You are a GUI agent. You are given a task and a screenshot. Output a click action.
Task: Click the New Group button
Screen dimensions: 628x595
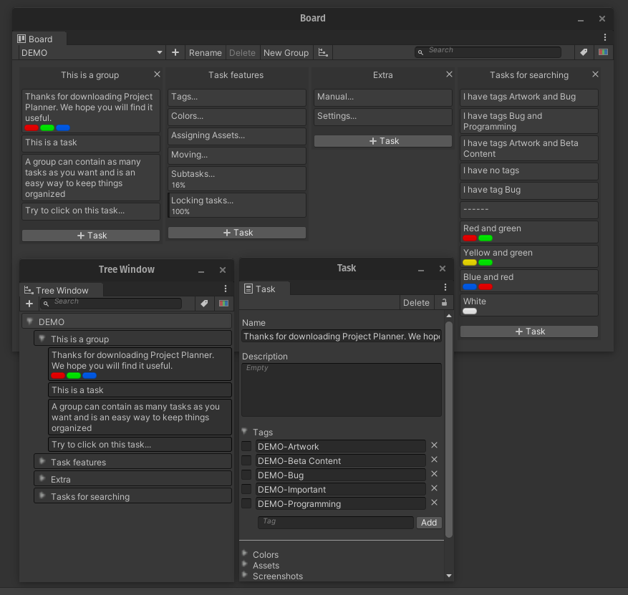click(x=286, y=52)
